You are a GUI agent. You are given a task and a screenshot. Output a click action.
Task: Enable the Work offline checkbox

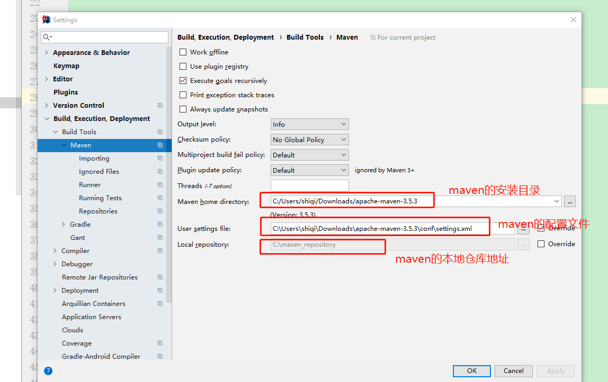click(x=183, y=52)
